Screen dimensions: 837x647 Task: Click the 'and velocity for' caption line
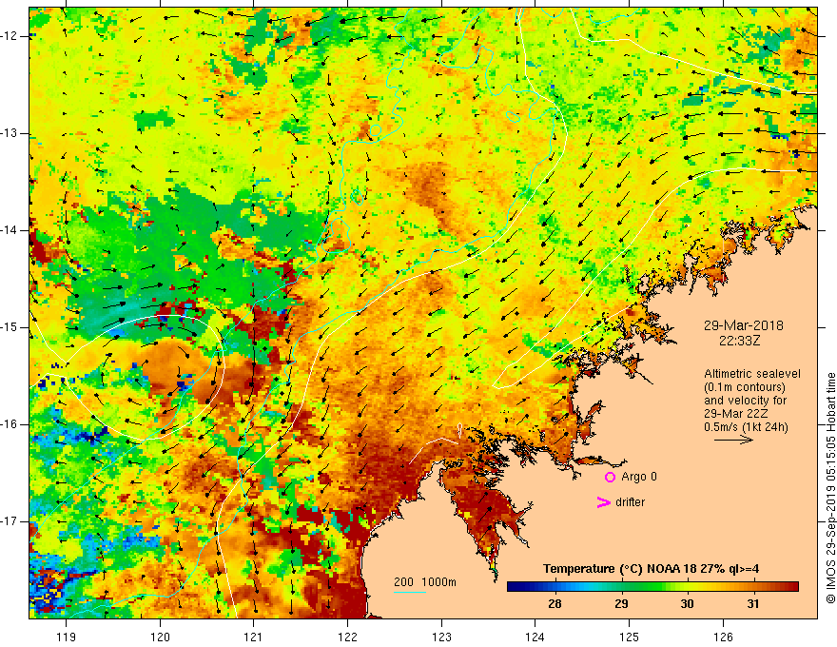745,401
